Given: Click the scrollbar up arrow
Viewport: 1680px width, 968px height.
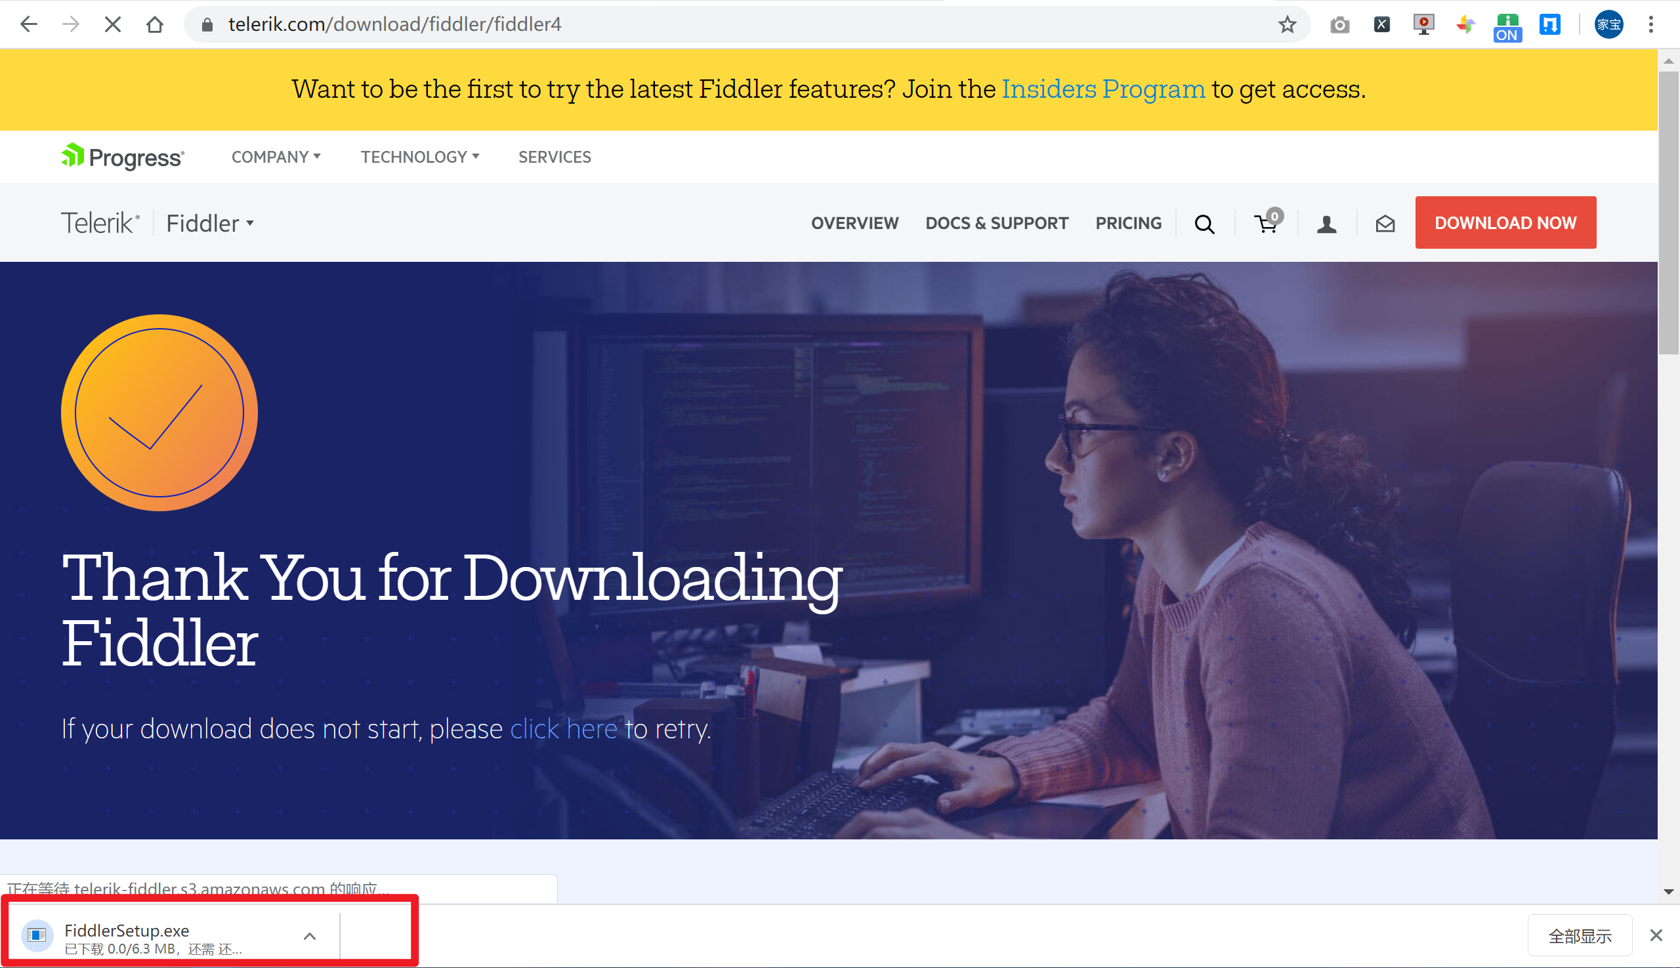Looking at the screenshot, I should tap(1669, 60).
